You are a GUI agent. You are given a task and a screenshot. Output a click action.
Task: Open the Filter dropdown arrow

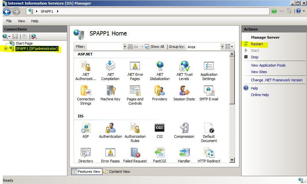(125, 47)
